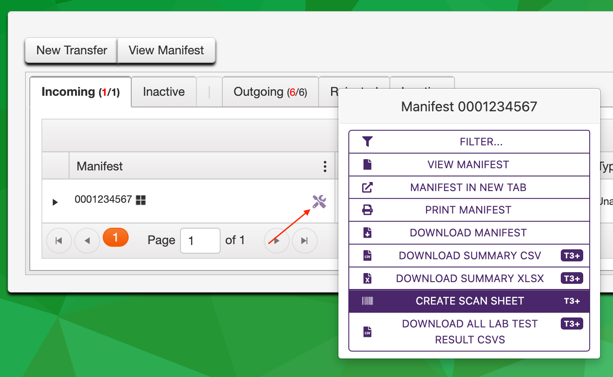
Task: Expand the manifest 0001234567 row
Action: tap(55, 202)
